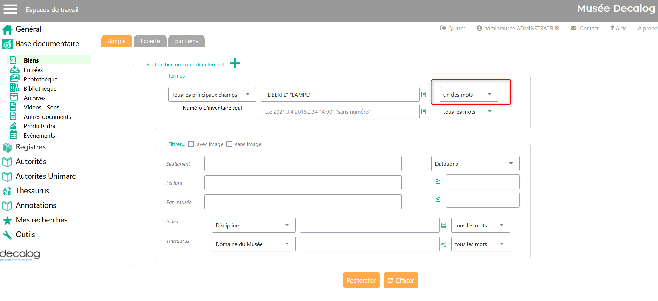Click 'Espaces de travail' in header

point(52,10)
